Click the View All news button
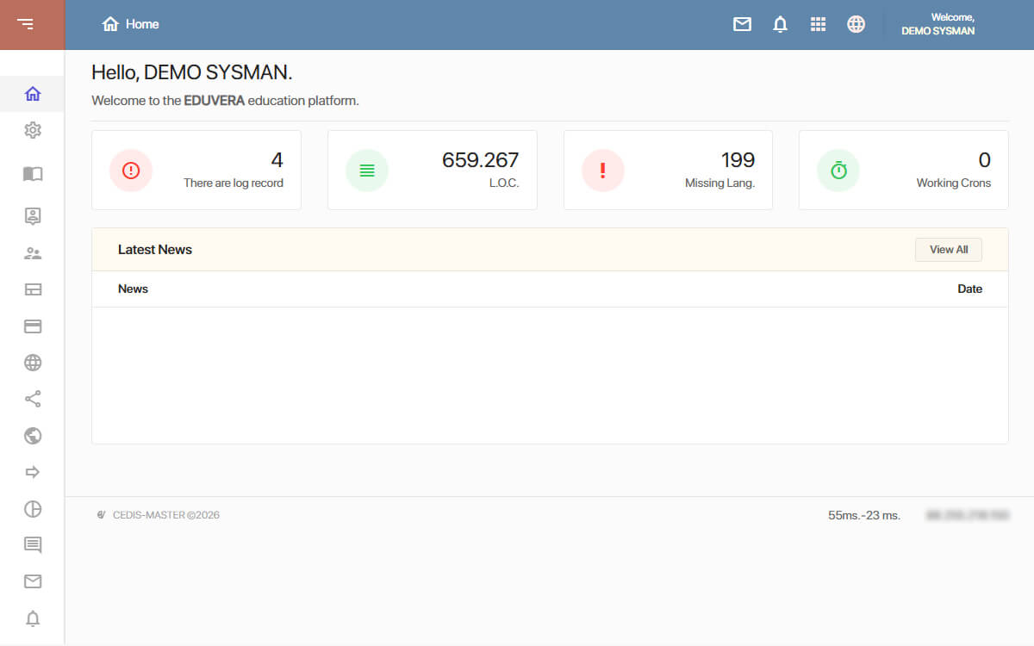This screenshot has width=1034, height=646. tap(949, 250)
